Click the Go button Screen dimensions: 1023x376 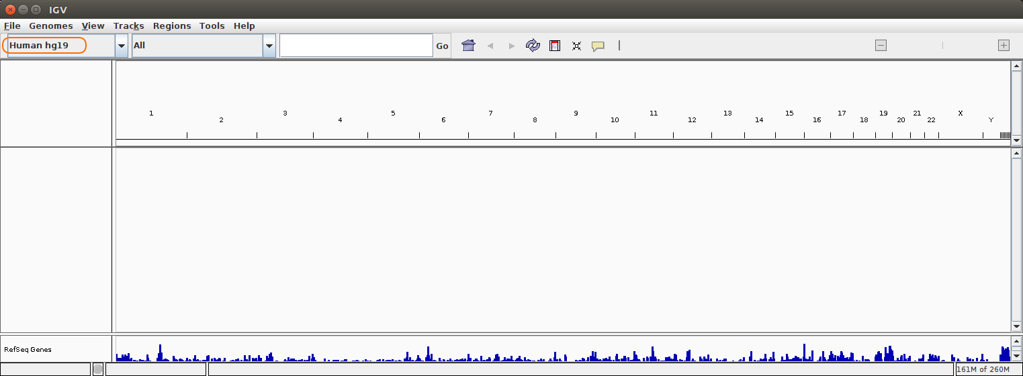442,46
